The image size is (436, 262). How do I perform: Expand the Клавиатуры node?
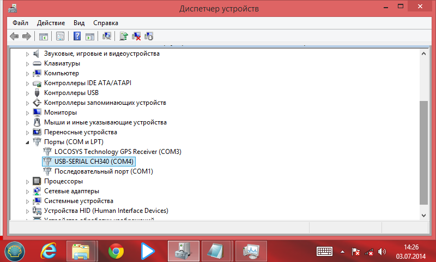[x=27, y=64]
